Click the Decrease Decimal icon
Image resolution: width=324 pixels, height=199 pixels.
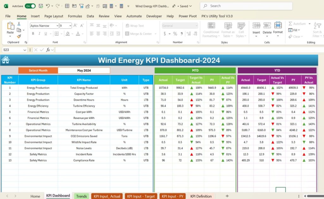[x=195, y=34]
